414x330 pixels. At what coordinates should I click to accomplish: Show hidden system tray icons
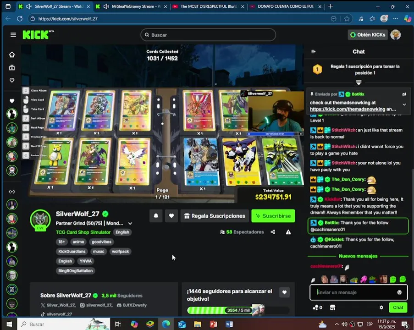[337, 324]
